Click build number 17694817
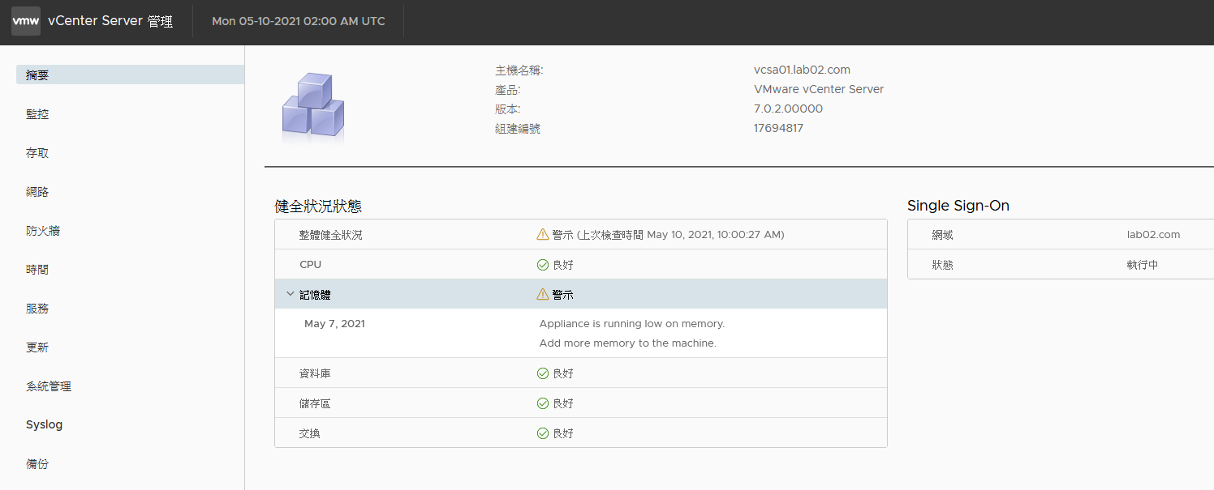The image size is (1214, 490). point(778,128)
